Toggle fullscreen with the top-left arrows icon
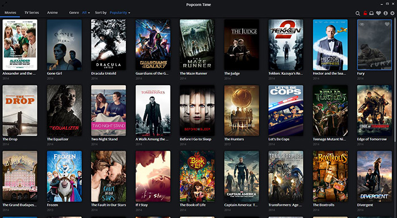This screenshot has width=397, height=218. [x=5, y=3]
